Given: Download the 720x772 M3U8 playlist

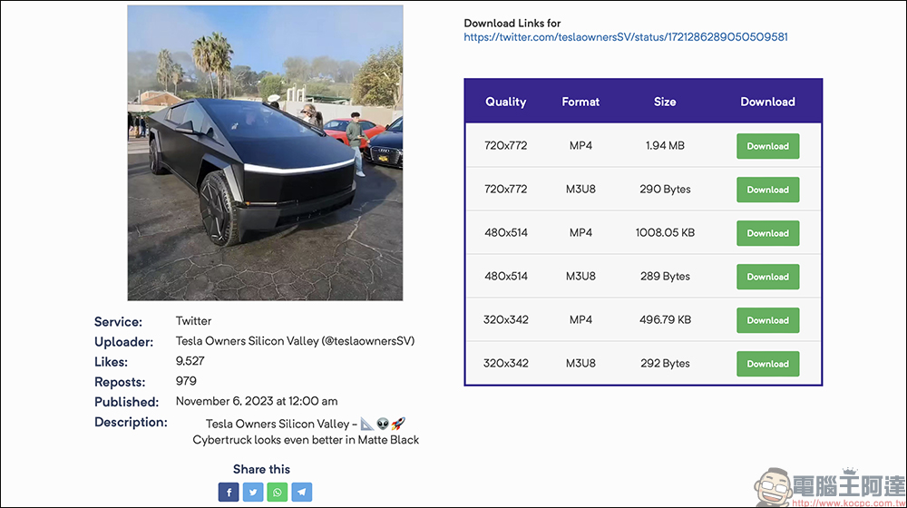Looking at the screenshot, I should pos(767,190).
